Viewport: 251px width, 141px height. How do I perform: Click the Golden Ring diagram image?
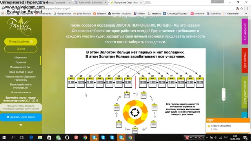click(x=135, y=91)
